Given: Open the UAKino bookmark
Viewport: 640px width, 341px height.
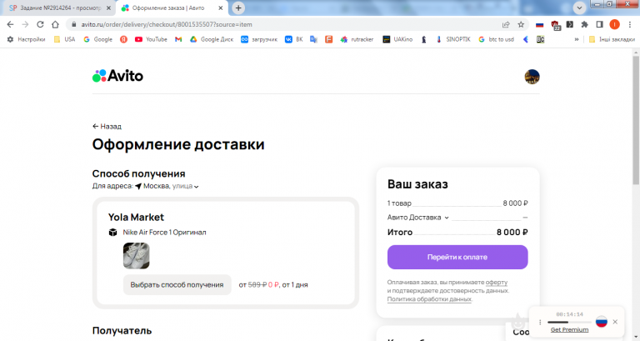Looking at the screenshot, I should click(397, 39).
